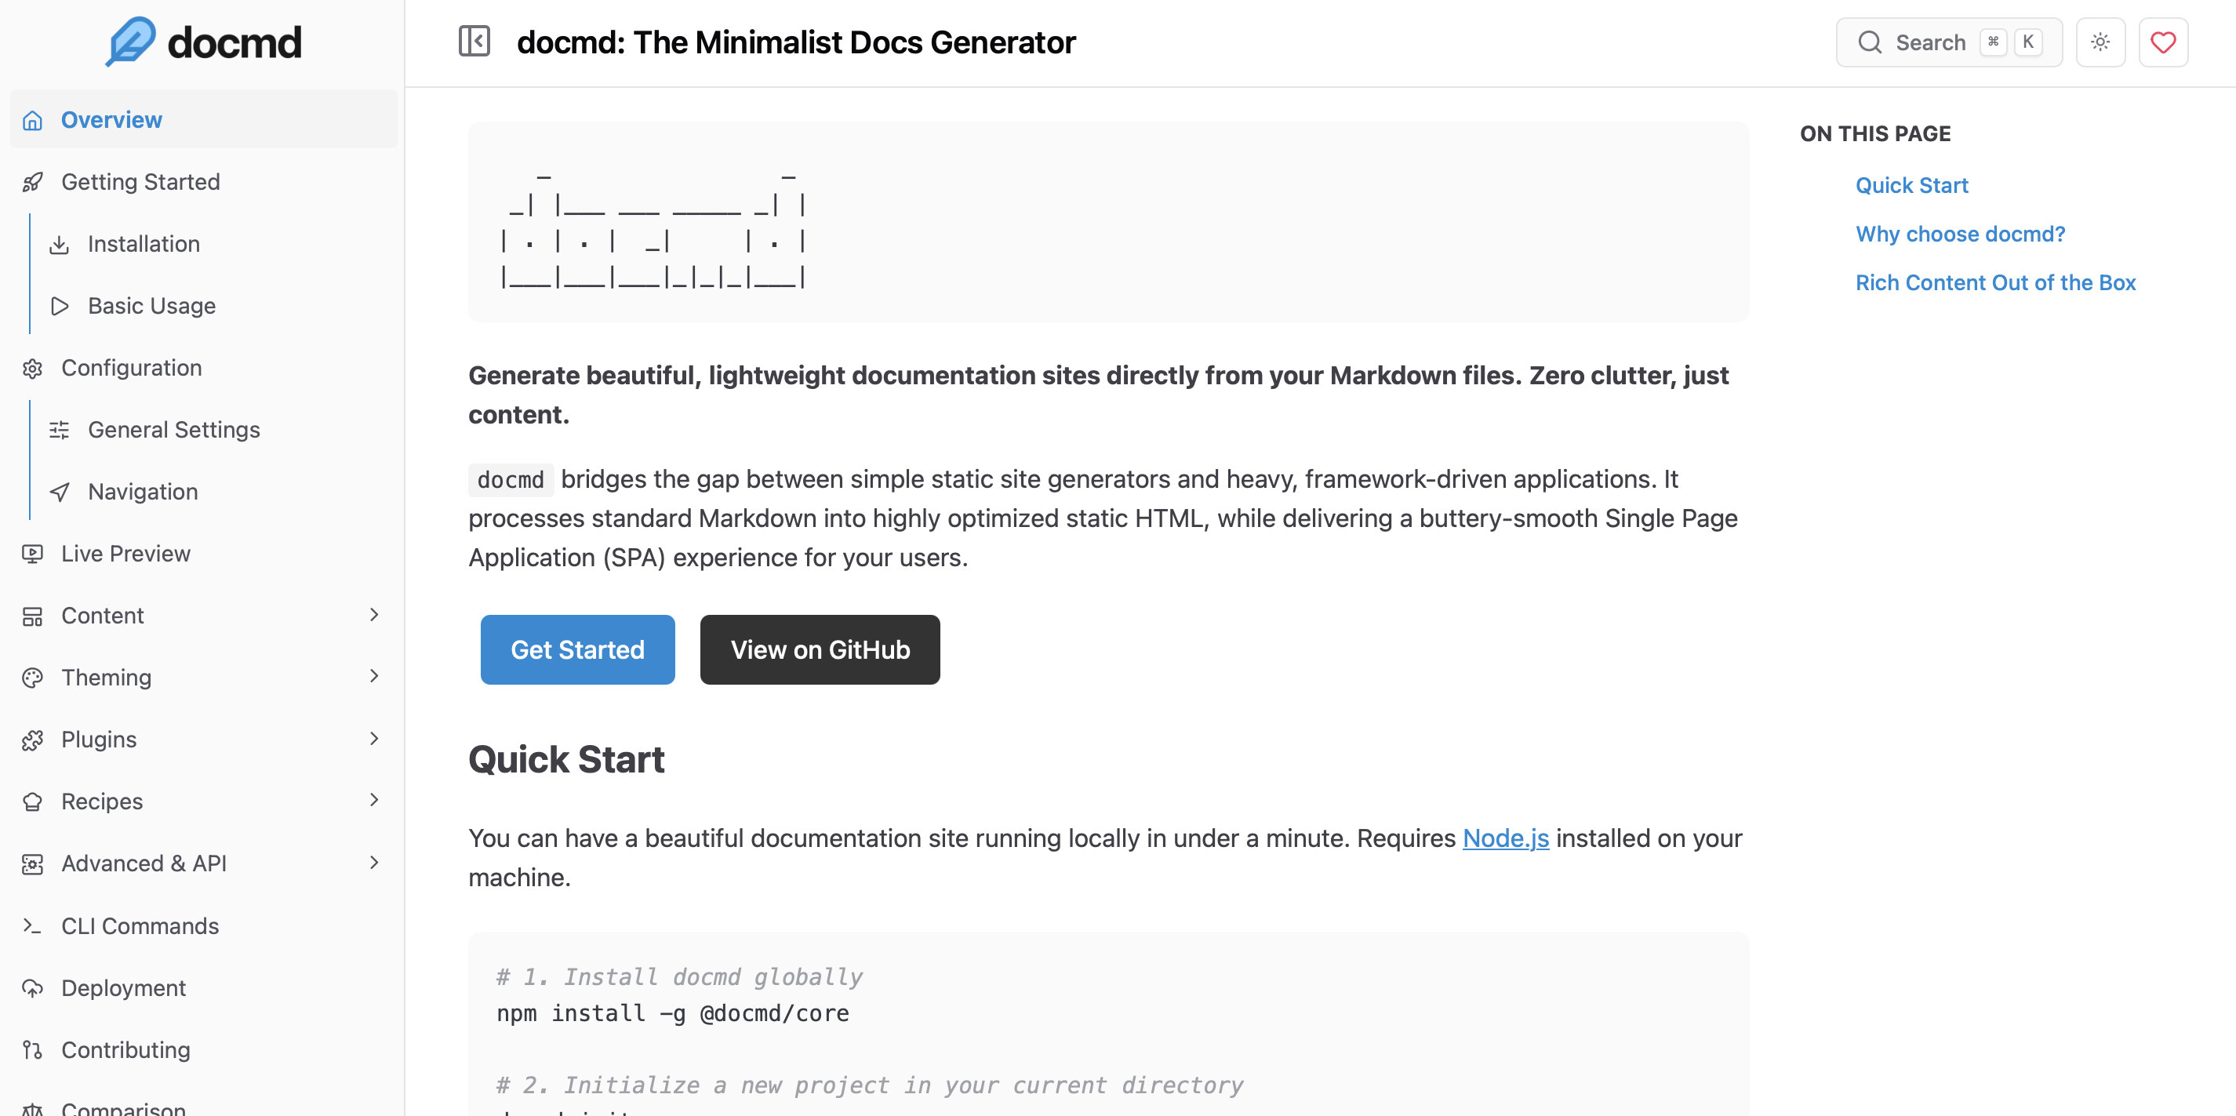Expand the Theming section chevron
The width and height of the screenshot is (2236, 1116).
pyautogui.click(x=374, y=677)
